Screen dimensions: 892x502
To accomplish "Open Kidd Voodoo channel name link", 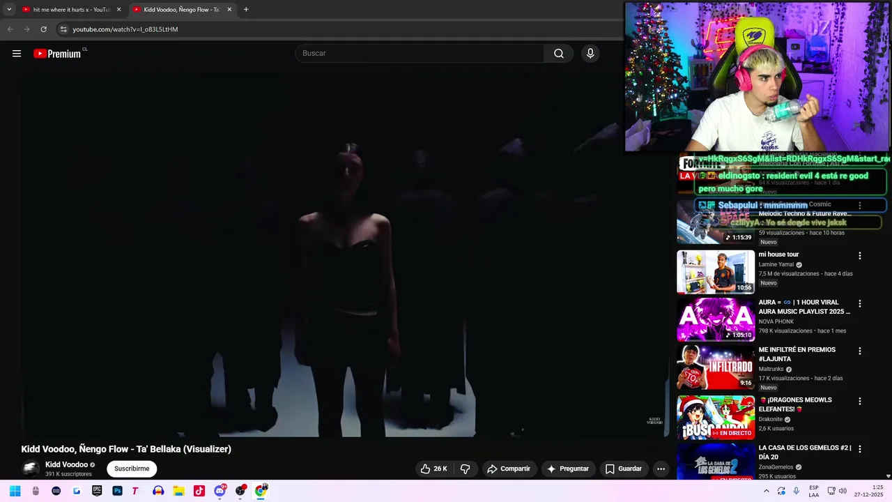I will 66,464.
